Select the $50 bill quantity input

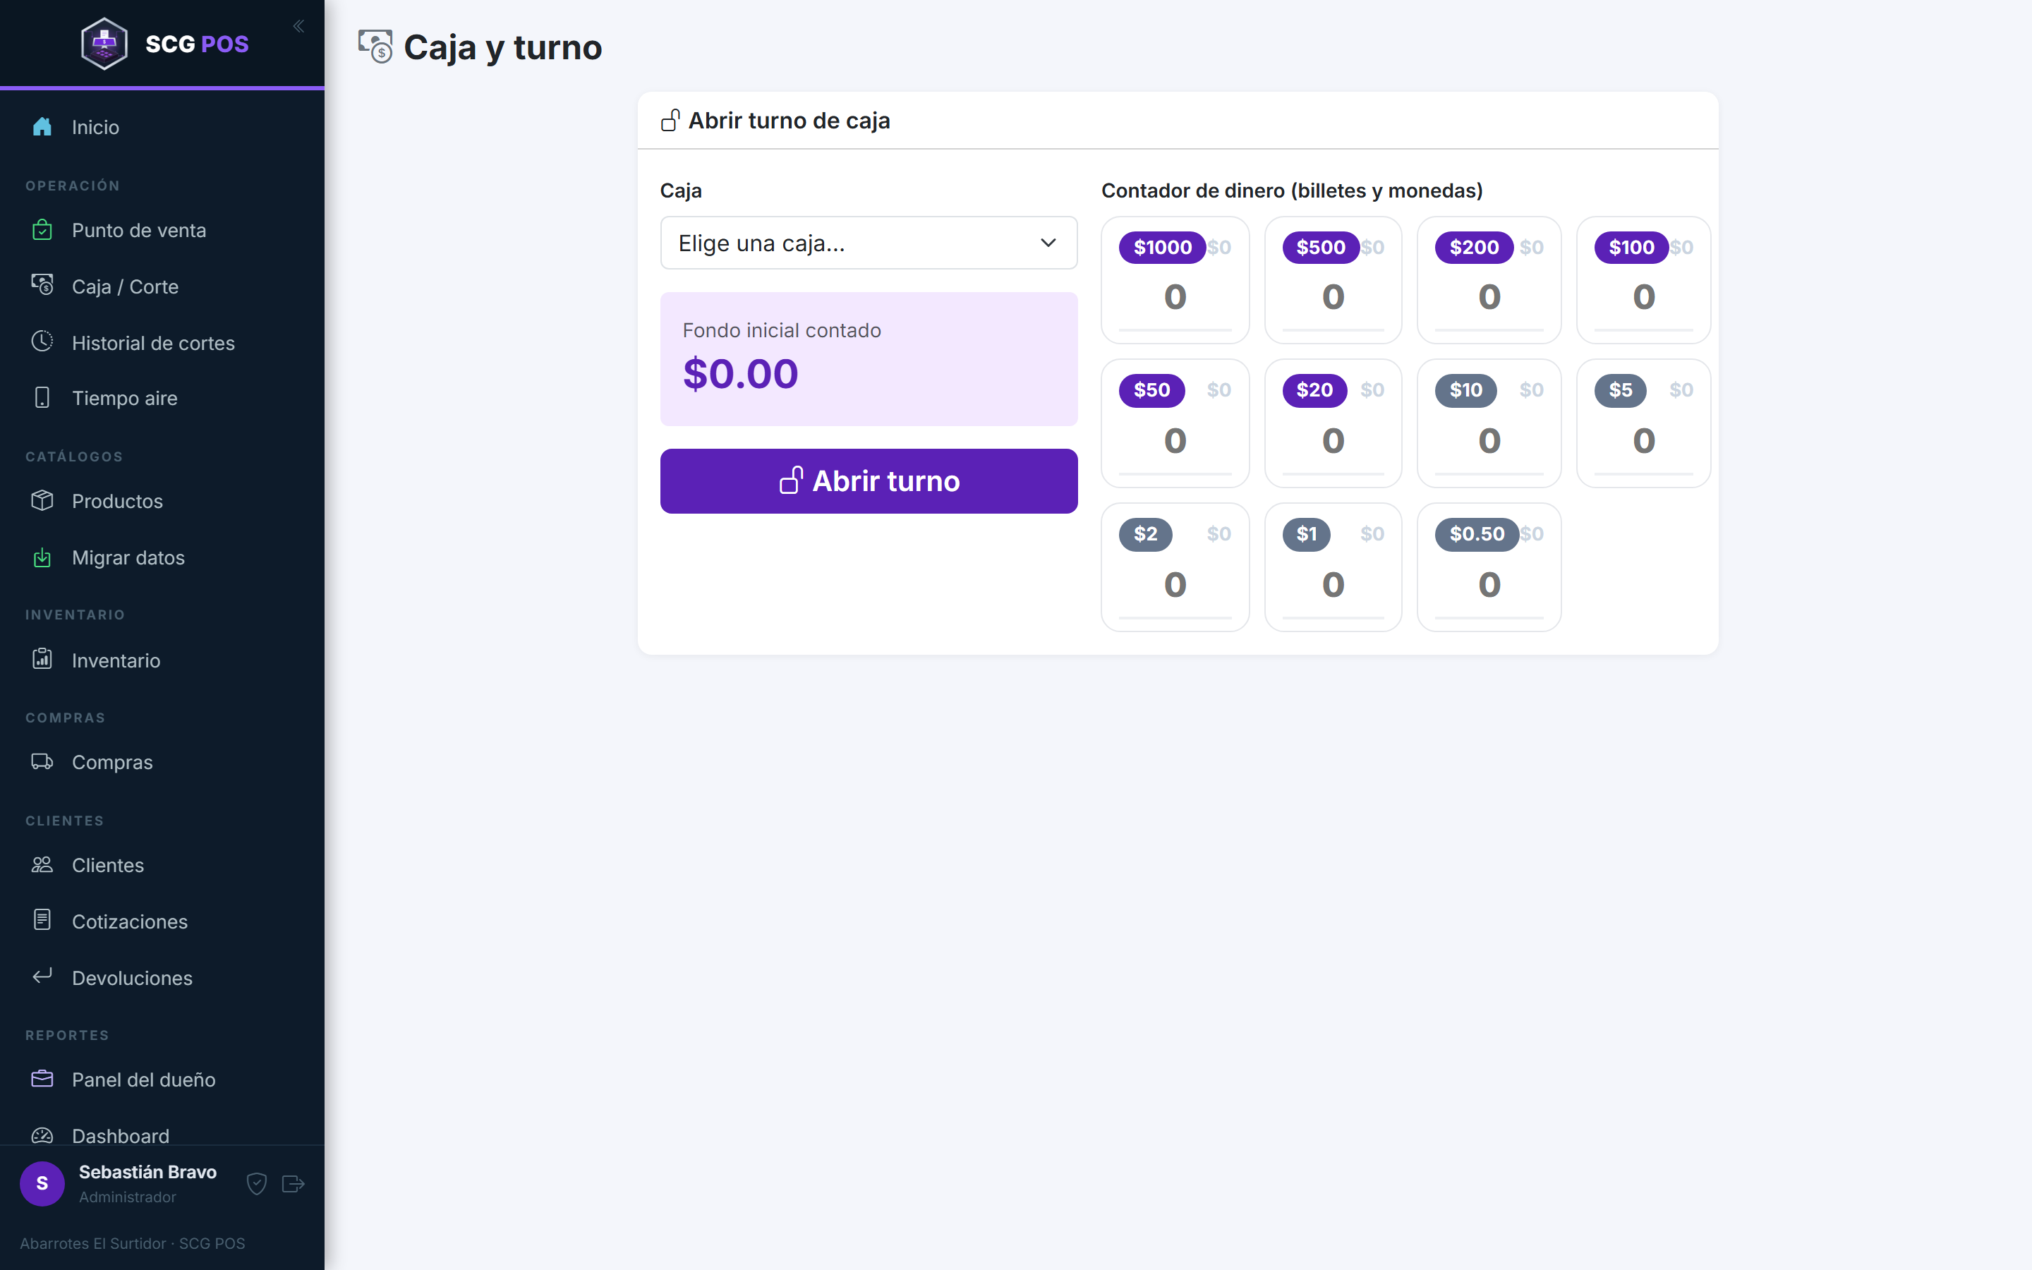[x=1175, y=441]
